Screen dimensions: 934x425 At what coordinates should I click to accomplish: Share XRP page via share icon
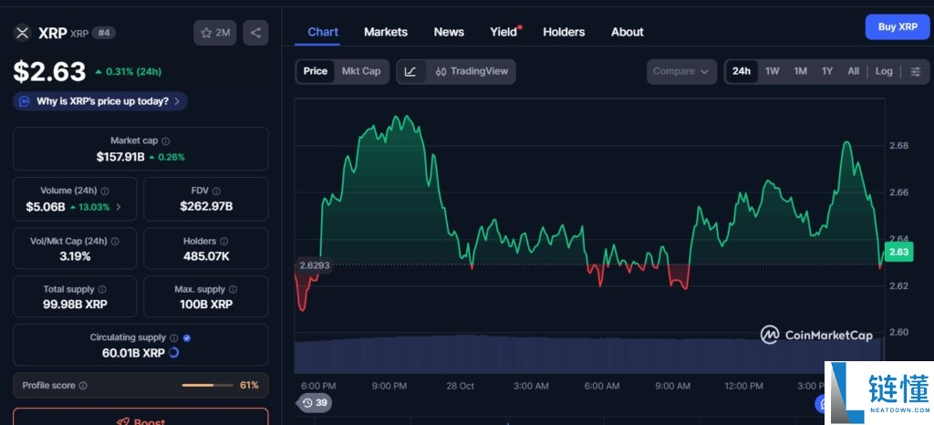pos(255,33)
